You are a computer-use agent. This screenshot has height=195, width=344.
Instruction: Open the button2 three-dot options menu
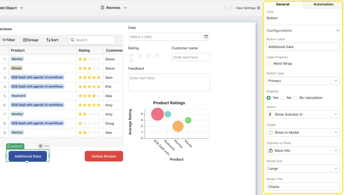click(47, 146)
